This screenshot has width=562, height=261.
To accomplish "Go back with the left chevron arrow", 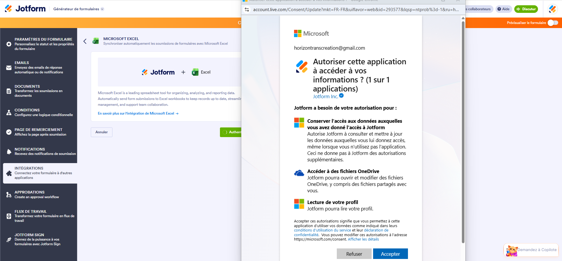I will pyautogui.click(x=85, y=41).
